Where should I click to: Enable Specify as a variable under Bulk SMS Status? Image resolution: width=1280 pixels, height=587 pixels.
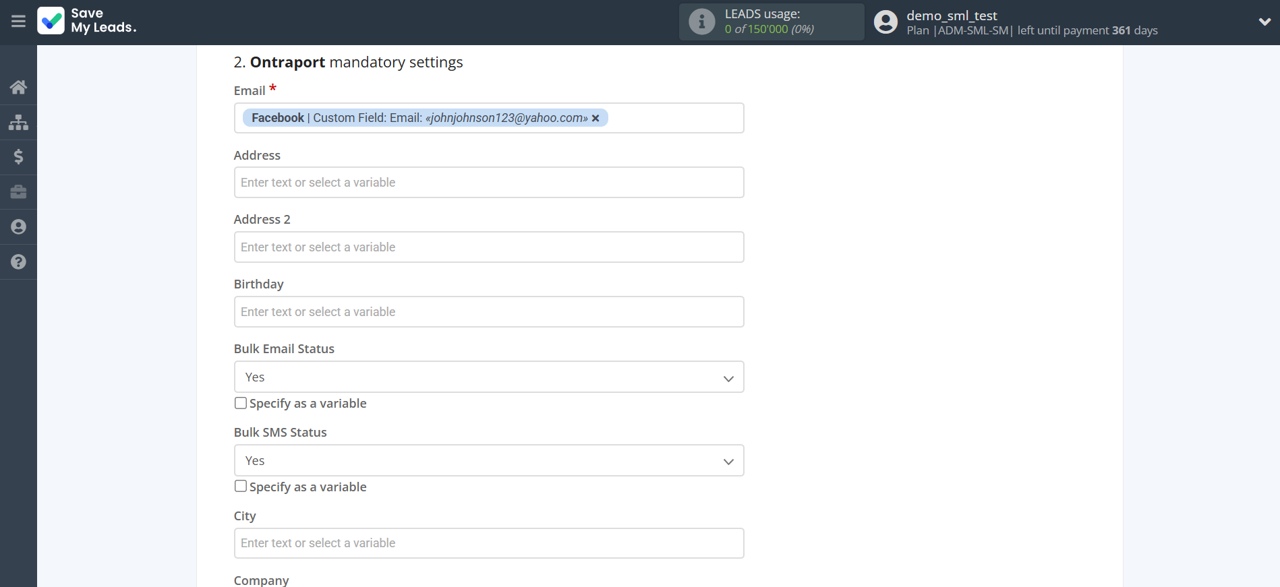click(x=241, y=487)
